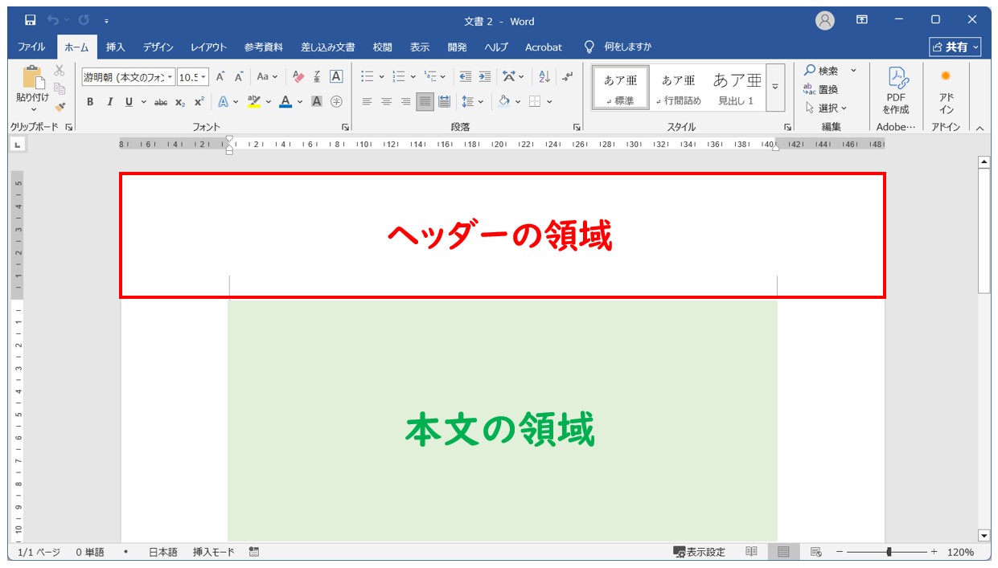
Task: Click the Replace (置換) button
Action: click(821, 89)
